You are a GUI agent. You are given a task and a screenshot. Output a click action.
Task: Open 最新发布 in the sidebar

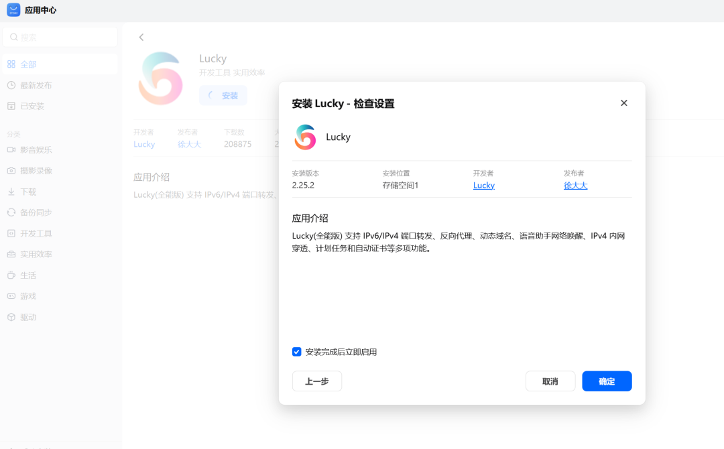(36, 85)
